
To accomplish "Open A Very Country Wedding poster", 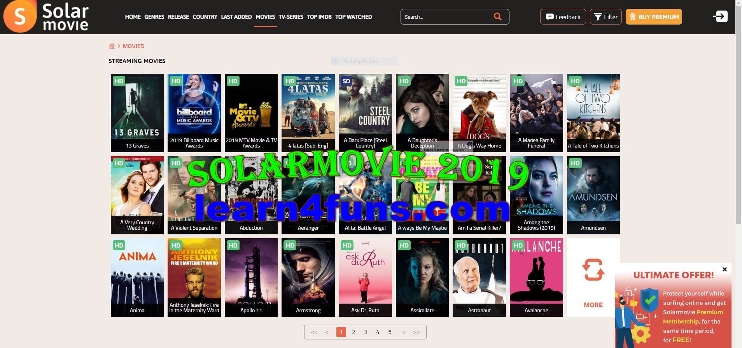I will point(137,195).
